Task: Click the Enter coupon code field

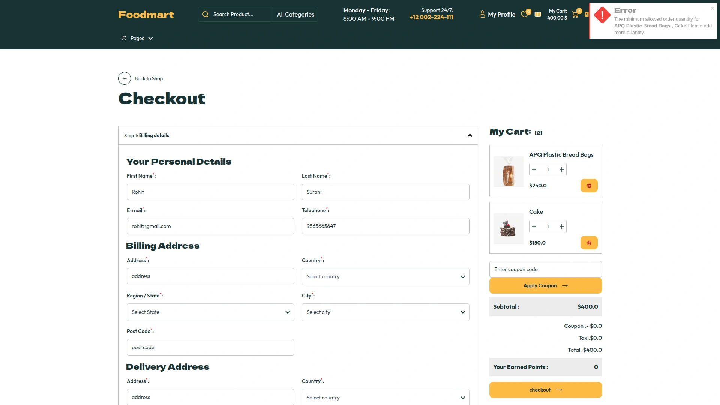Action: coord(545,269)
